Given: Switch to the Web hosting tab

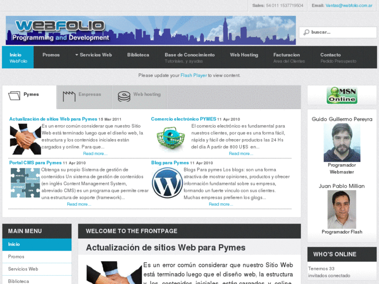Looking at the screenshot, I should (139, 97).
